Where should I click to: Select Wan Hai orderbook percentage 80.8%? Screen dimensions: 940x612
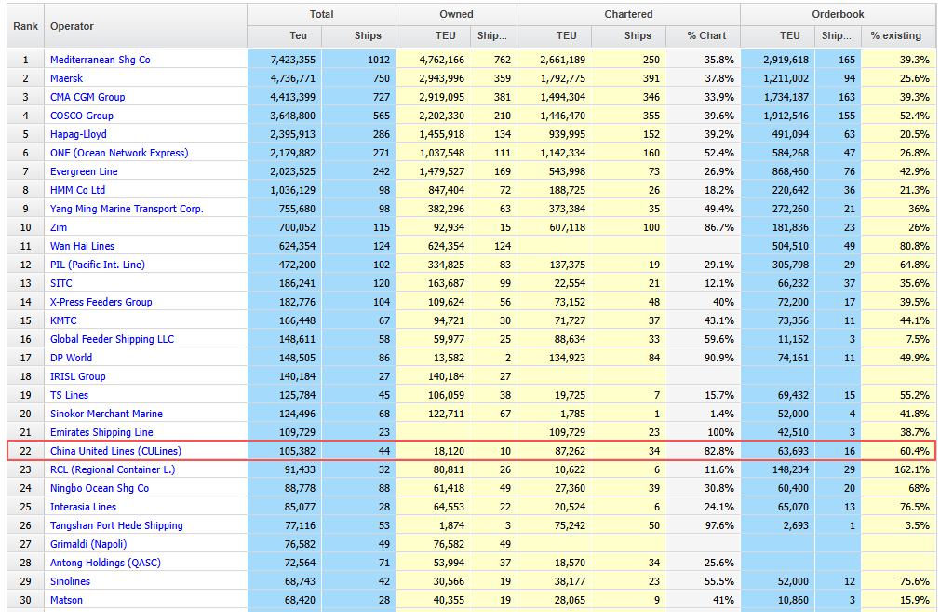[x=915, y=245]
